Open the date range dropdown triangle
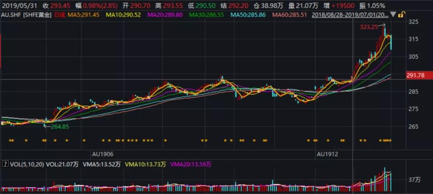This screenshot has width=433, height=194. click(393, 15)
